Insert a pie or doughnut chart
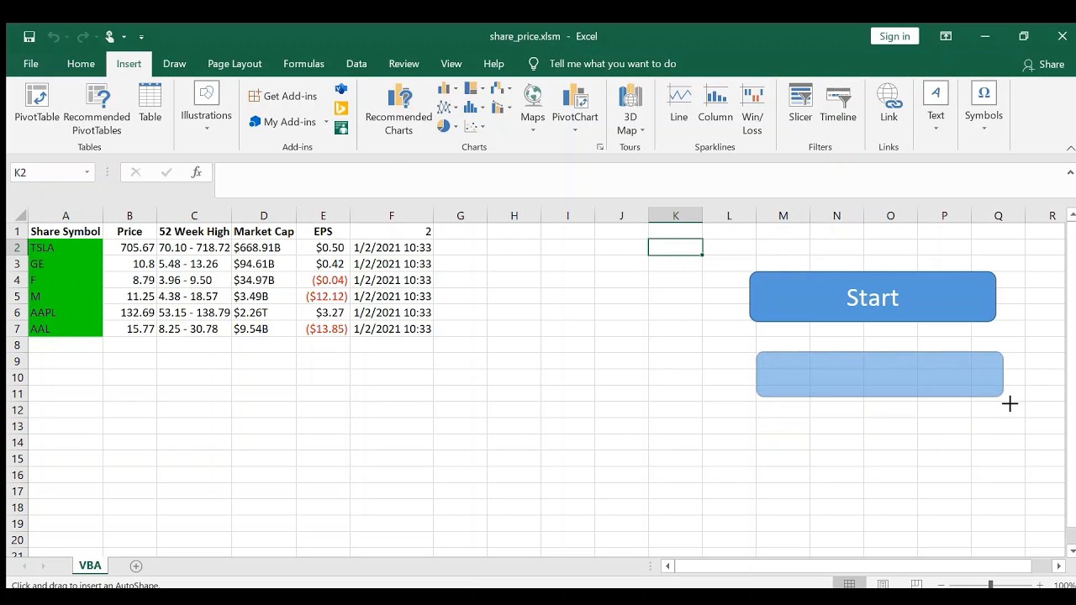1076x605 pixels. (447, 127)
